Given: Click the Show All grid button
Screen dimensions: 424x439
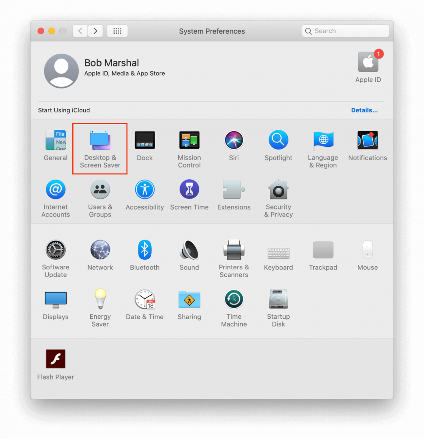Looking at the screenshot, I should pyautogui.click(x=117, y=31).
